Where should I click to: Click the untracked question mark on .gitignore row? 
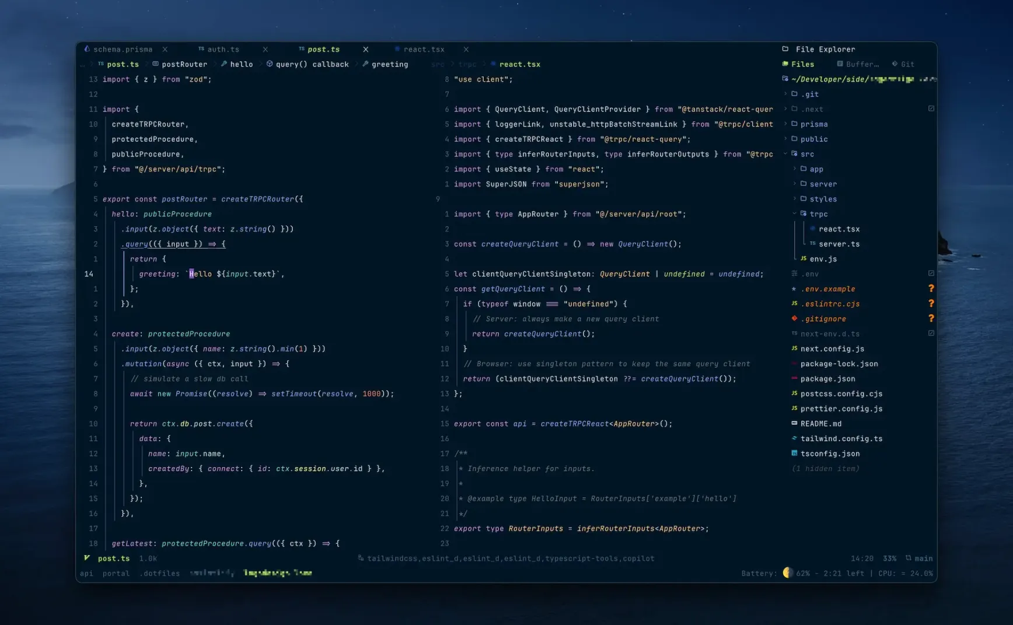pos(931,318)
